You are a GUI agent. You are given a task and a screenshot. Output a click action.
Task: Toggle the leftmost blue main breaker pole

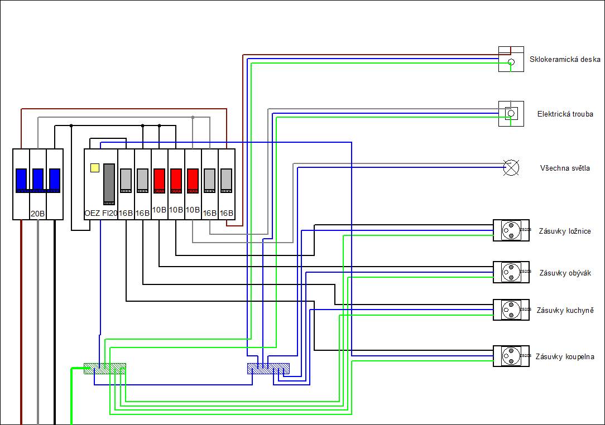pyautogui.click(x=21, y=181)
